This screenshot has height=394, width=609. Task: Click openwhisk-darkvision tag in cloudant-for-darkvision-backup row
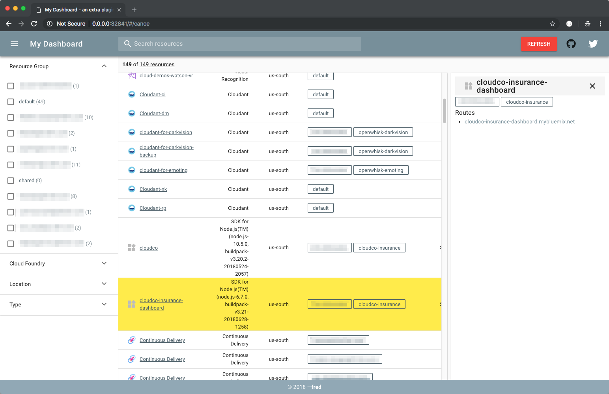click(383, 151)
